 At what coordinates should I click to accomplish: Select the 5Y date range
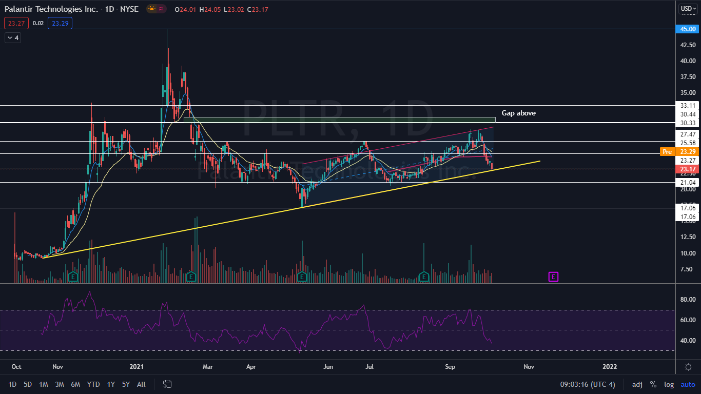click(x=126, y=384)
